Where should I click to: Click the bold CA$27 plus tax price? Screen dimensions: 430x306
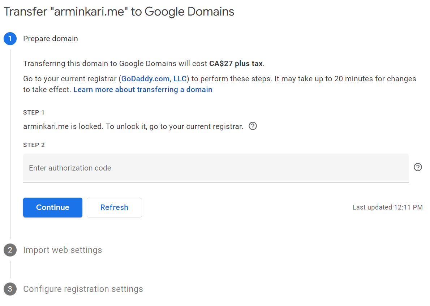click(x=236, y=64)
